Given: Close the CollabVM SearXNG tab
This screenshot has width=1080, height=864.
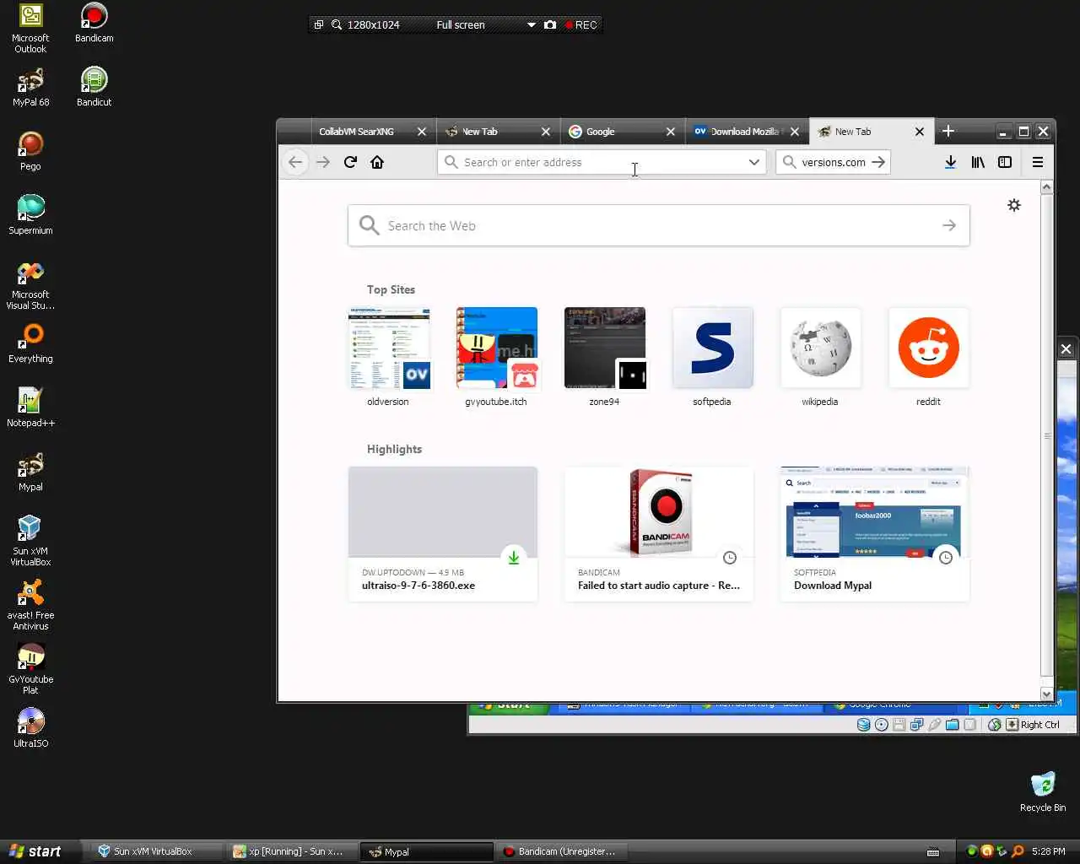Looking at the screenshot, I should coord(422,132).
